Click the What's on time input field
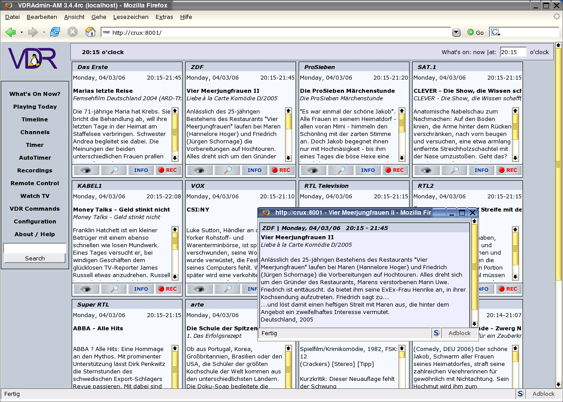This screenshot has height=402, width=563. [x=513, y=52]
